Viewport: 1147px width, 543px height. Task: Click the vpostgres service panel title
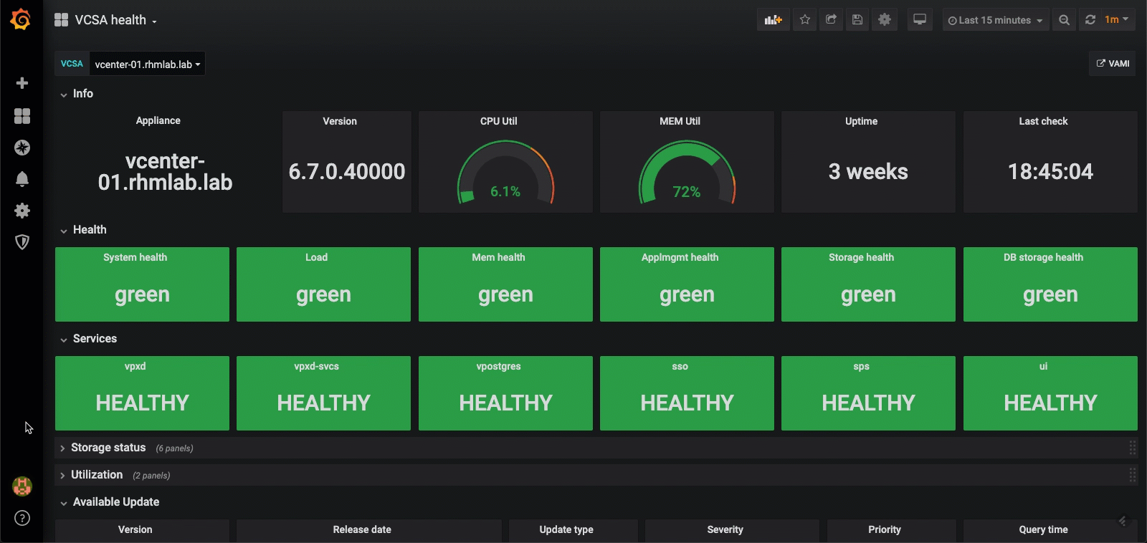coord(499,366)
